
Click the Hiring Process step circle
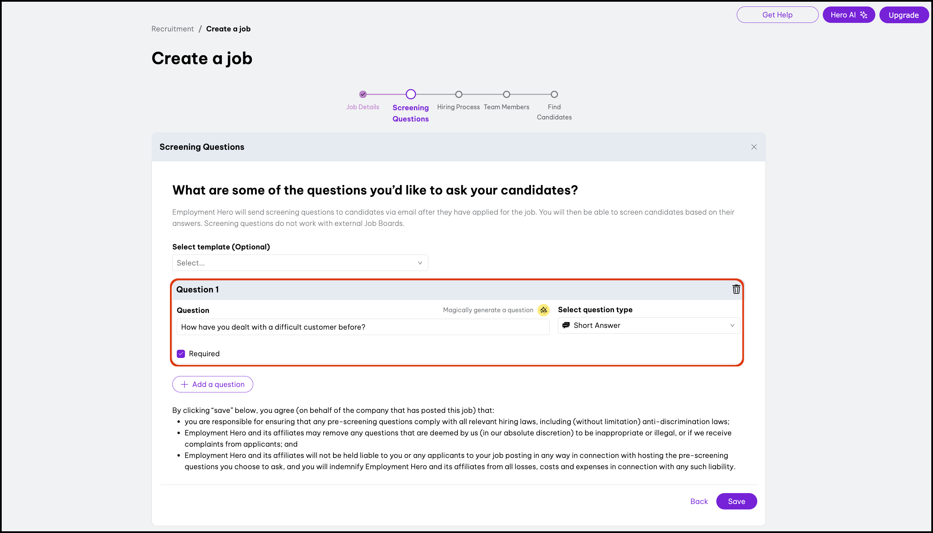point(459,95)
